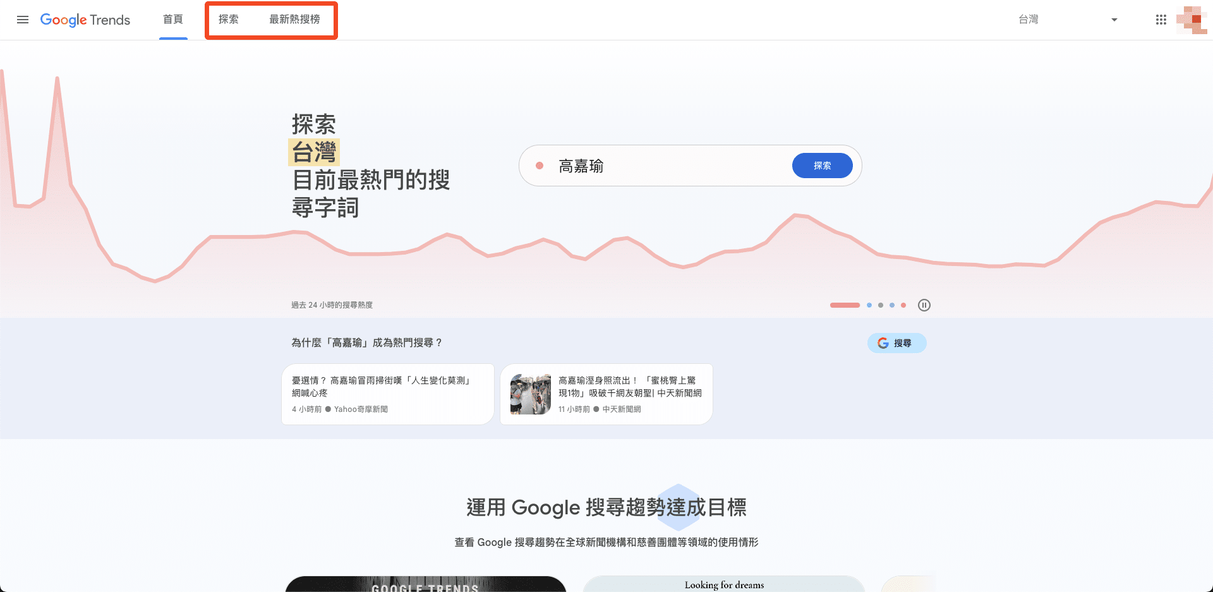
Task: Click the Google G icon in 搜尋 button
Action: point(883,343)
